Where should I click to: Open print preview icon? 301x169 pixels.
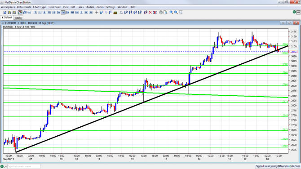pyautogui.click(x=165, y=12)
